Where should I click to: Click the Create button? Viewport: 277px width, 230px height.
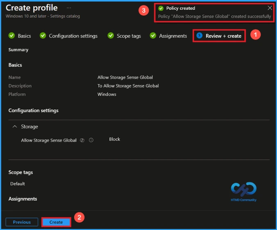point(56,222)
